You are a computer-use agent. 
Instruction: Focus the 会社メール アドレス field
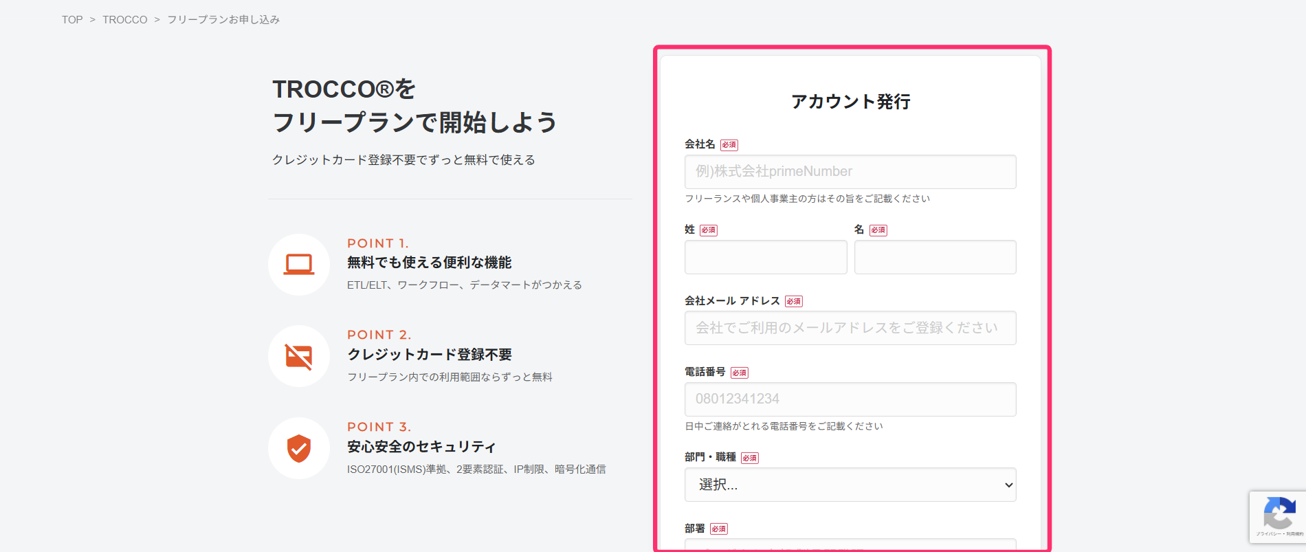(x=850, y=328)
